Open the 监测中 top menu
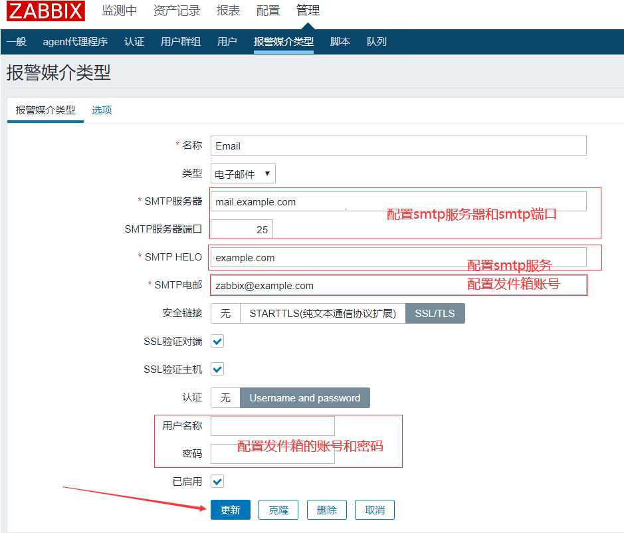The image size is (624, 533). click(x=119, y=11)
